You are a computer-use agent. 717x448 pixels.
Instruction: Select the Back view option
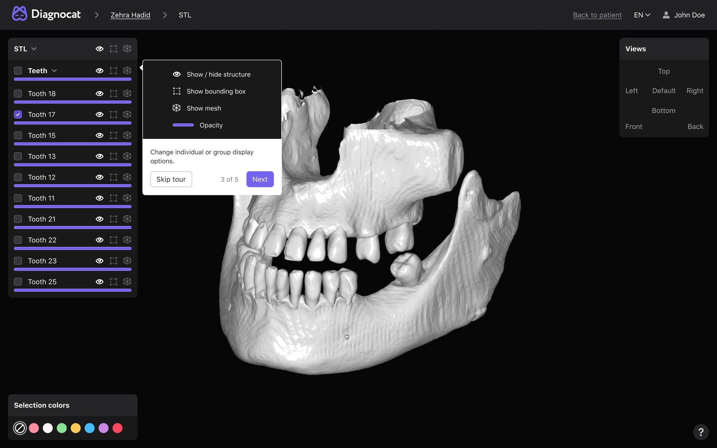tap(695, 127)
